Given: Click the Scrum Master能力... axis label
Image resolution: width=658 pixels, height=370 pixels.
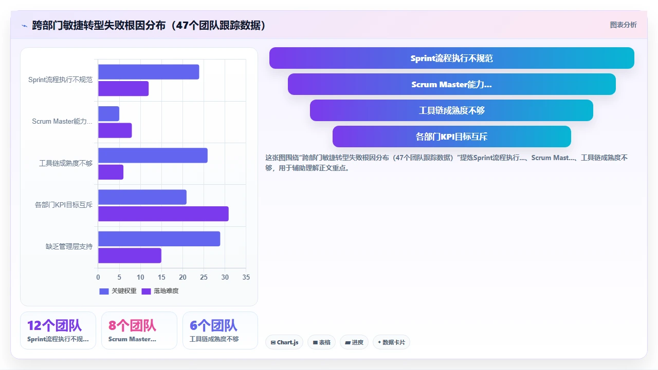Looking at the screenshot, I should pos(62,122).
